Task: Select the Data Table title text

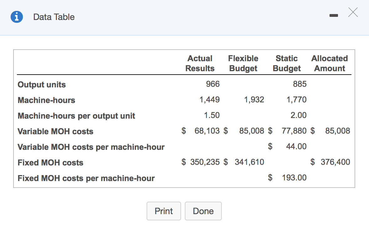Action: [54, 17]
